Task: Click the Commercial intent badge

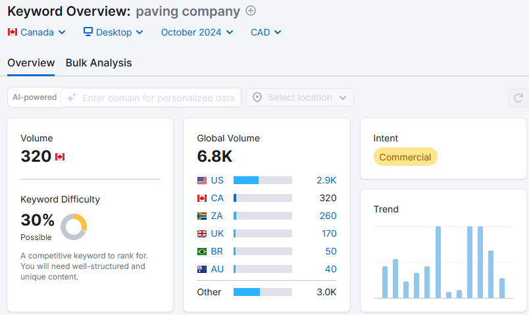Action: (405, 157)
